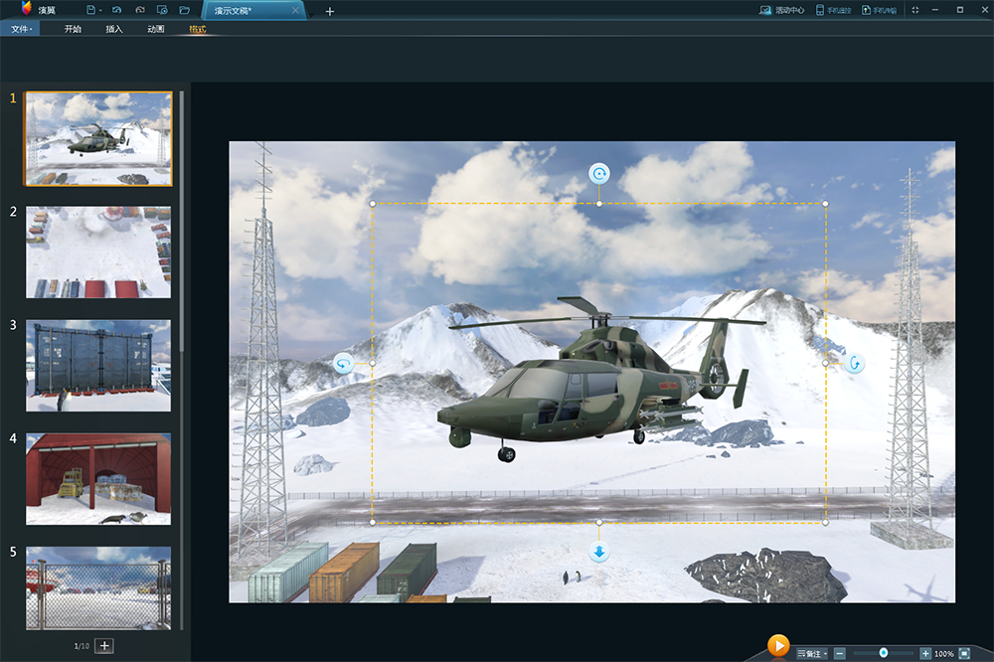Toggle fullscreen mode icon in title bar
The width and height of the screenshot is (994, 662).
point(915,10)
